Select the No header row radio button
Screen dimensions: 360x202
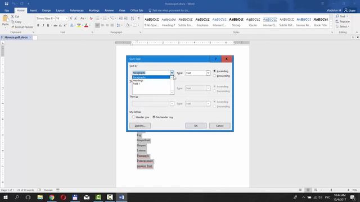click(x=154, y=117)
